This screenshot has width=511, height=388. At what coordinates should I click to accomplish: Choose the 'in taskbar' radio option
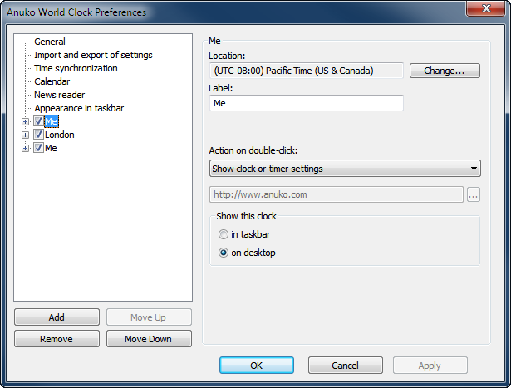pyautogui.click(x=224, y=235)
